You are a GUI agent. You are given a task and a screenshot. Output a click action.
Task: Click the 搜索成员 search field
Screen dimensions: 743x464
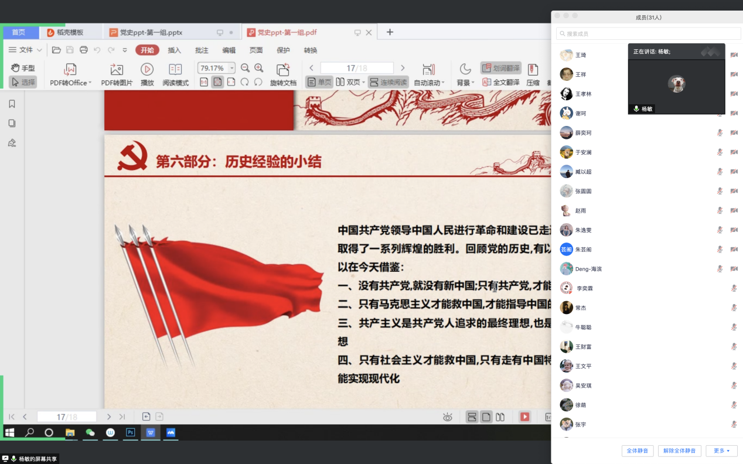point(648,34)
